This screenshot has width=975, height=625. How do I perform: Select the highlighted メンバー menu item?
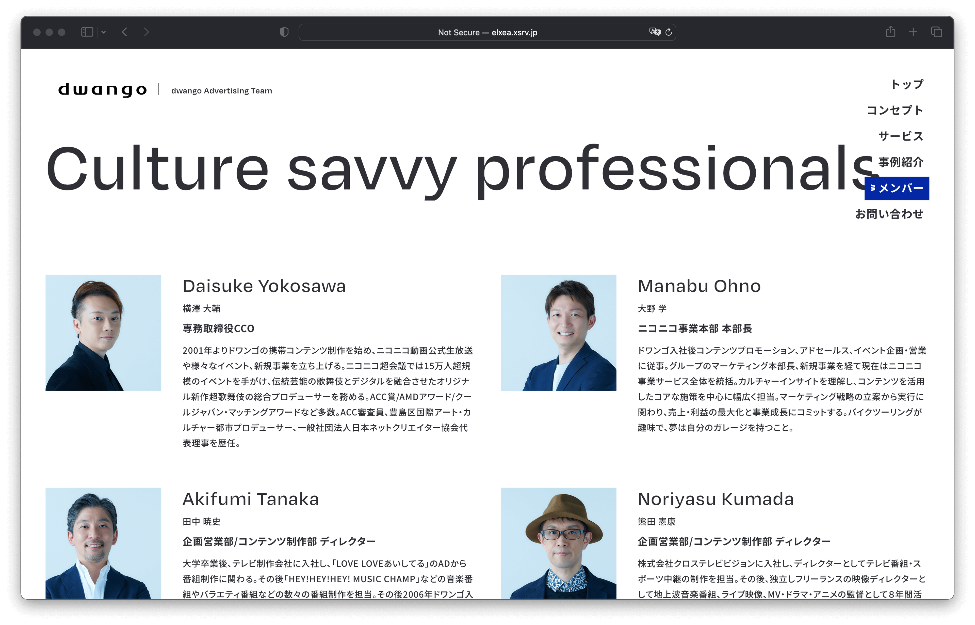[897, 188]
